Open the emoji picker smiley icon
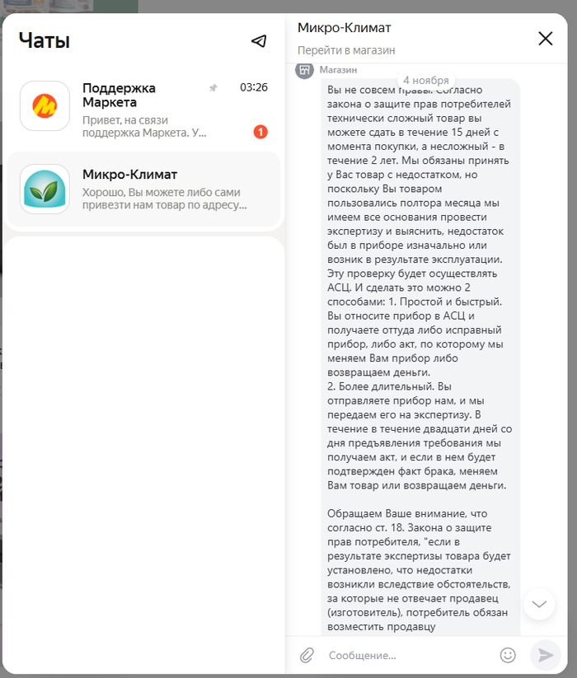Viewport: 577px width, 678px height. tap(508, 655)
